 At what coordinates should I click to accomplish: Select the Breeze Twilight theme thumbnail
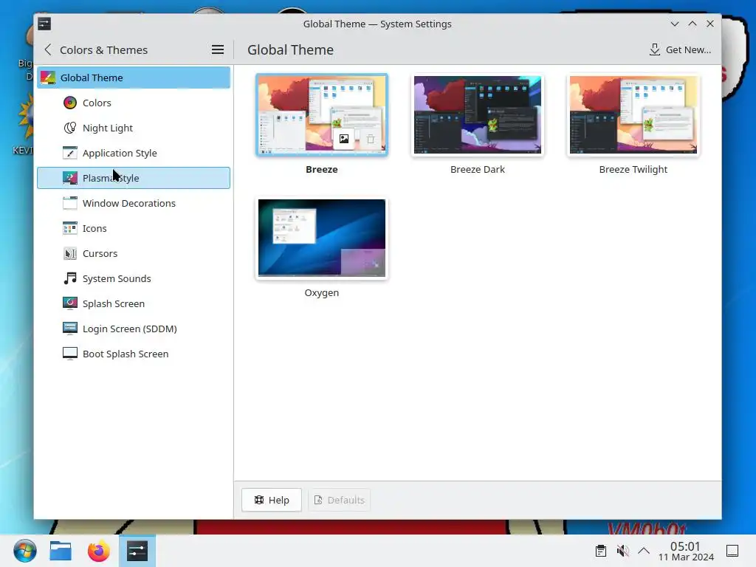[x=633, y=114]
